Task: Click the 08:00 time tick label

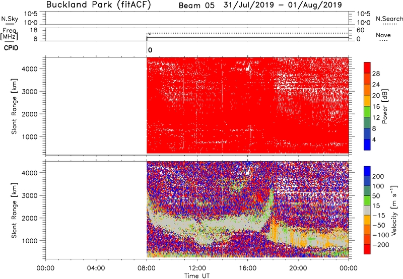Action: click(147, 268)
